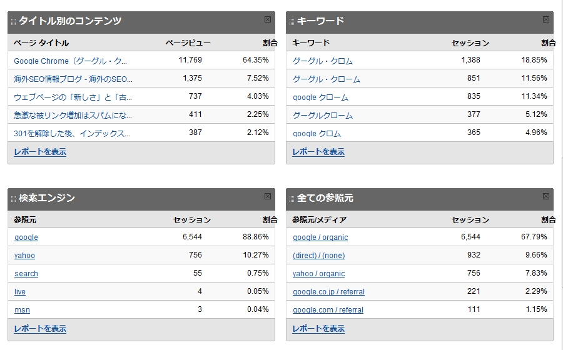This screenshot has height=350, width=563.
Task: Open the msn search engine link
Action: [22, 310]
